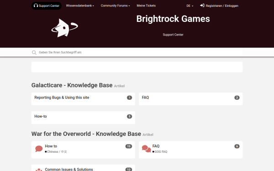Go to Meine Tickets

tap(146, 5)
